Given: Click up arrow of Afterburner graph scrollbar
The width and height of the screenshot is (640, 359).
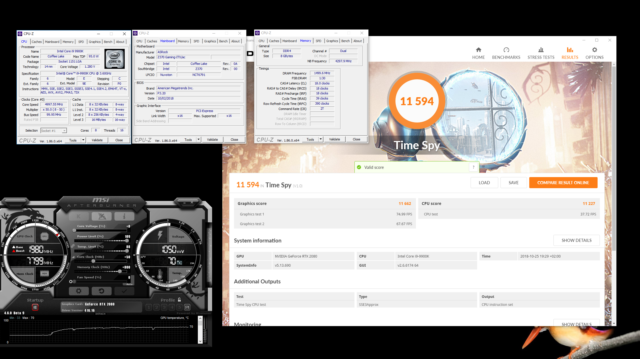Looking at the screenshot, I should [x=200, y=318].
